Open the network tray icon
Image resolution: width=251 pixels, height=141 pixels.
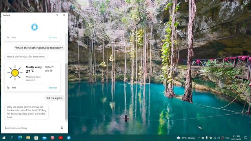coord(215,138)
